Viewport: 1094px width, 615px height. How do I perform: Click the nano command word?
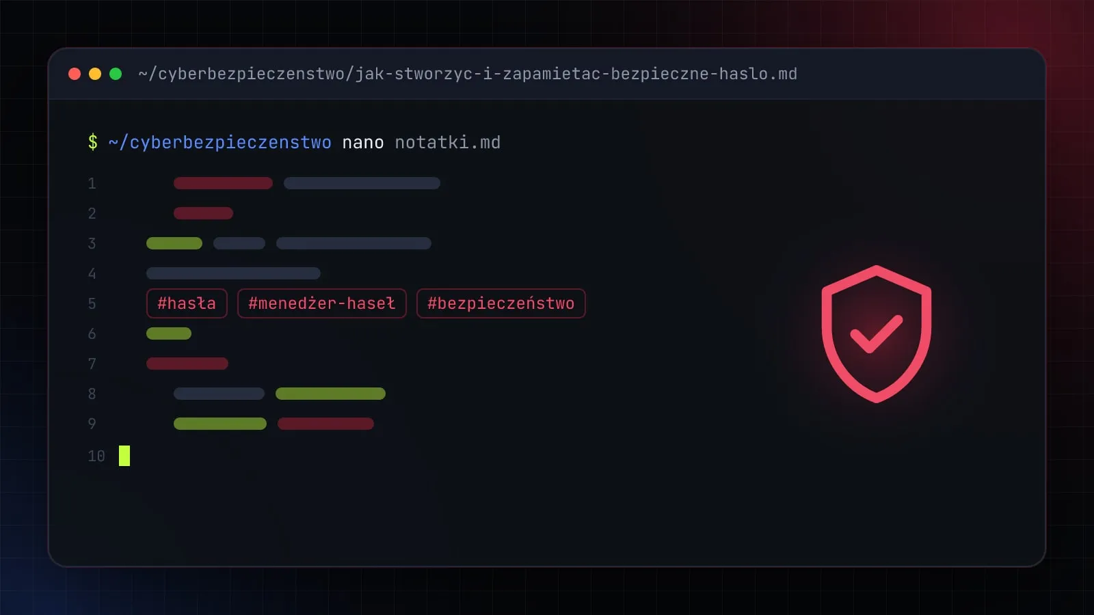click(363, 142)
